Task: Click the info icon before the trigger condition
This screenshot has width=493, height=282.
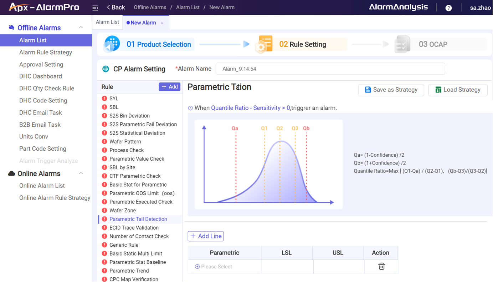Action: pyautogui.click(x=192, y=108)
